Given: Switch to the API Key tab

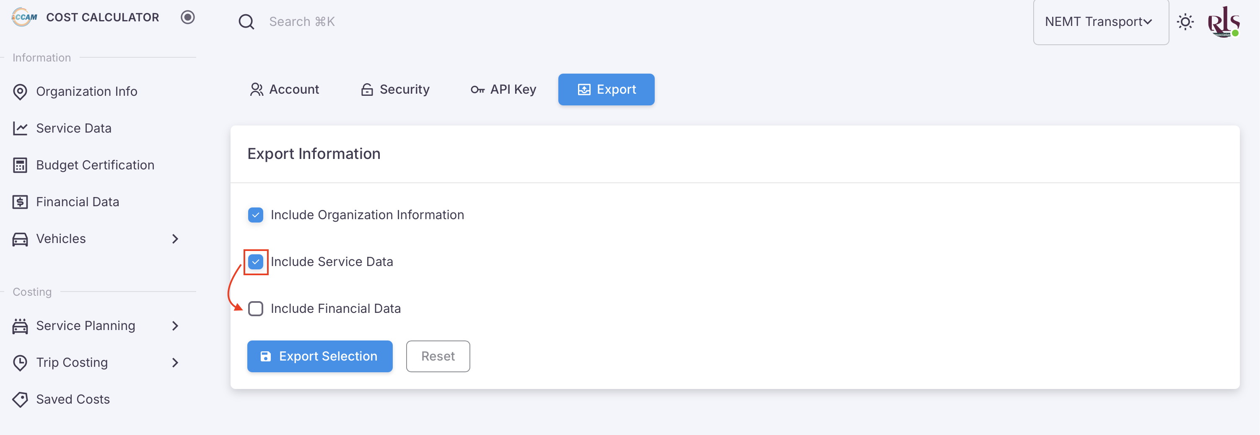Looking at the screenshot, I should pyautogui.click(x=503, y=90).
